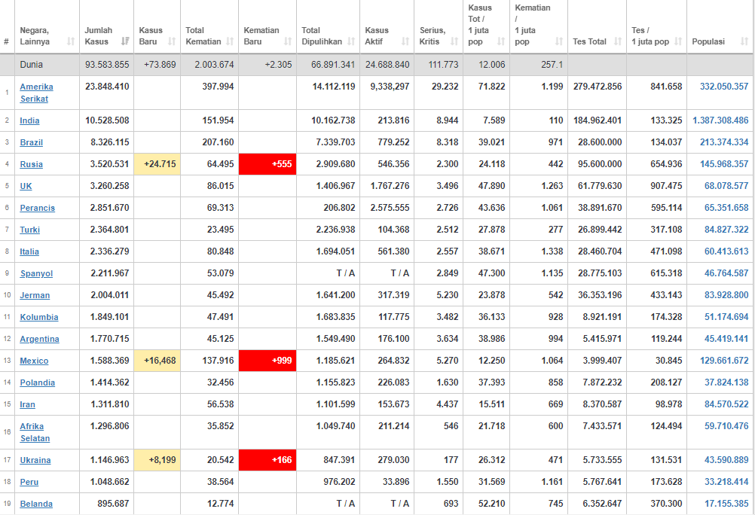Open population link 46.764.587 for Spanyol
The image size is (755, 515).
(726, 273)
